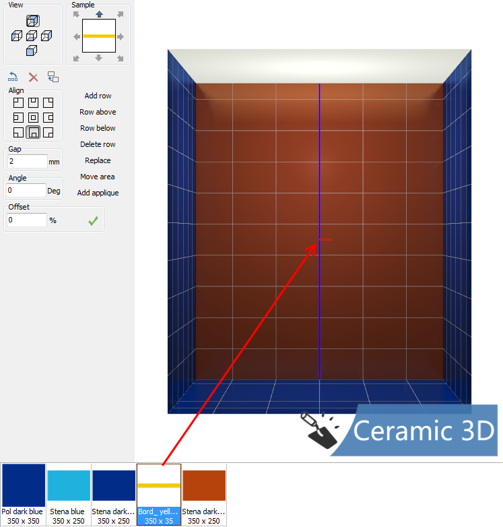Image resolution: width=503 pixels, height=527 pixels.
Task: Select the bottom view cube icon
Action: (x=32, y=51)
